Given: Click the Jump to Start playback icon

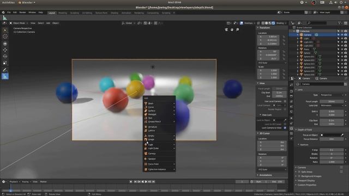Looking at the screenshot, I should tap(135, 181).
